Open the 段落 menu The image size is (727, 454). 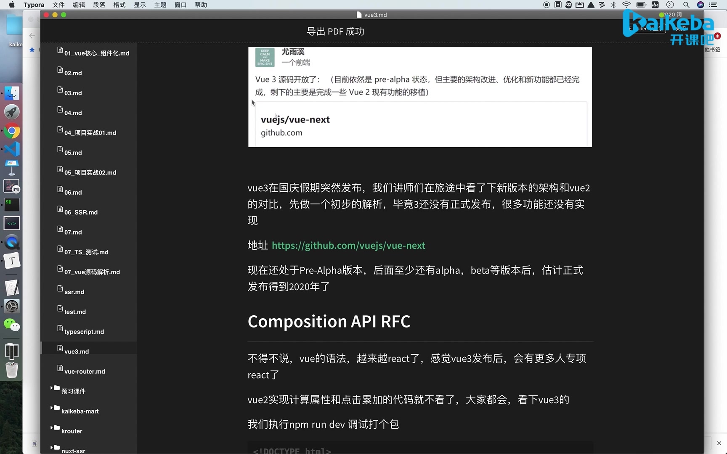[x=99, y=5]
